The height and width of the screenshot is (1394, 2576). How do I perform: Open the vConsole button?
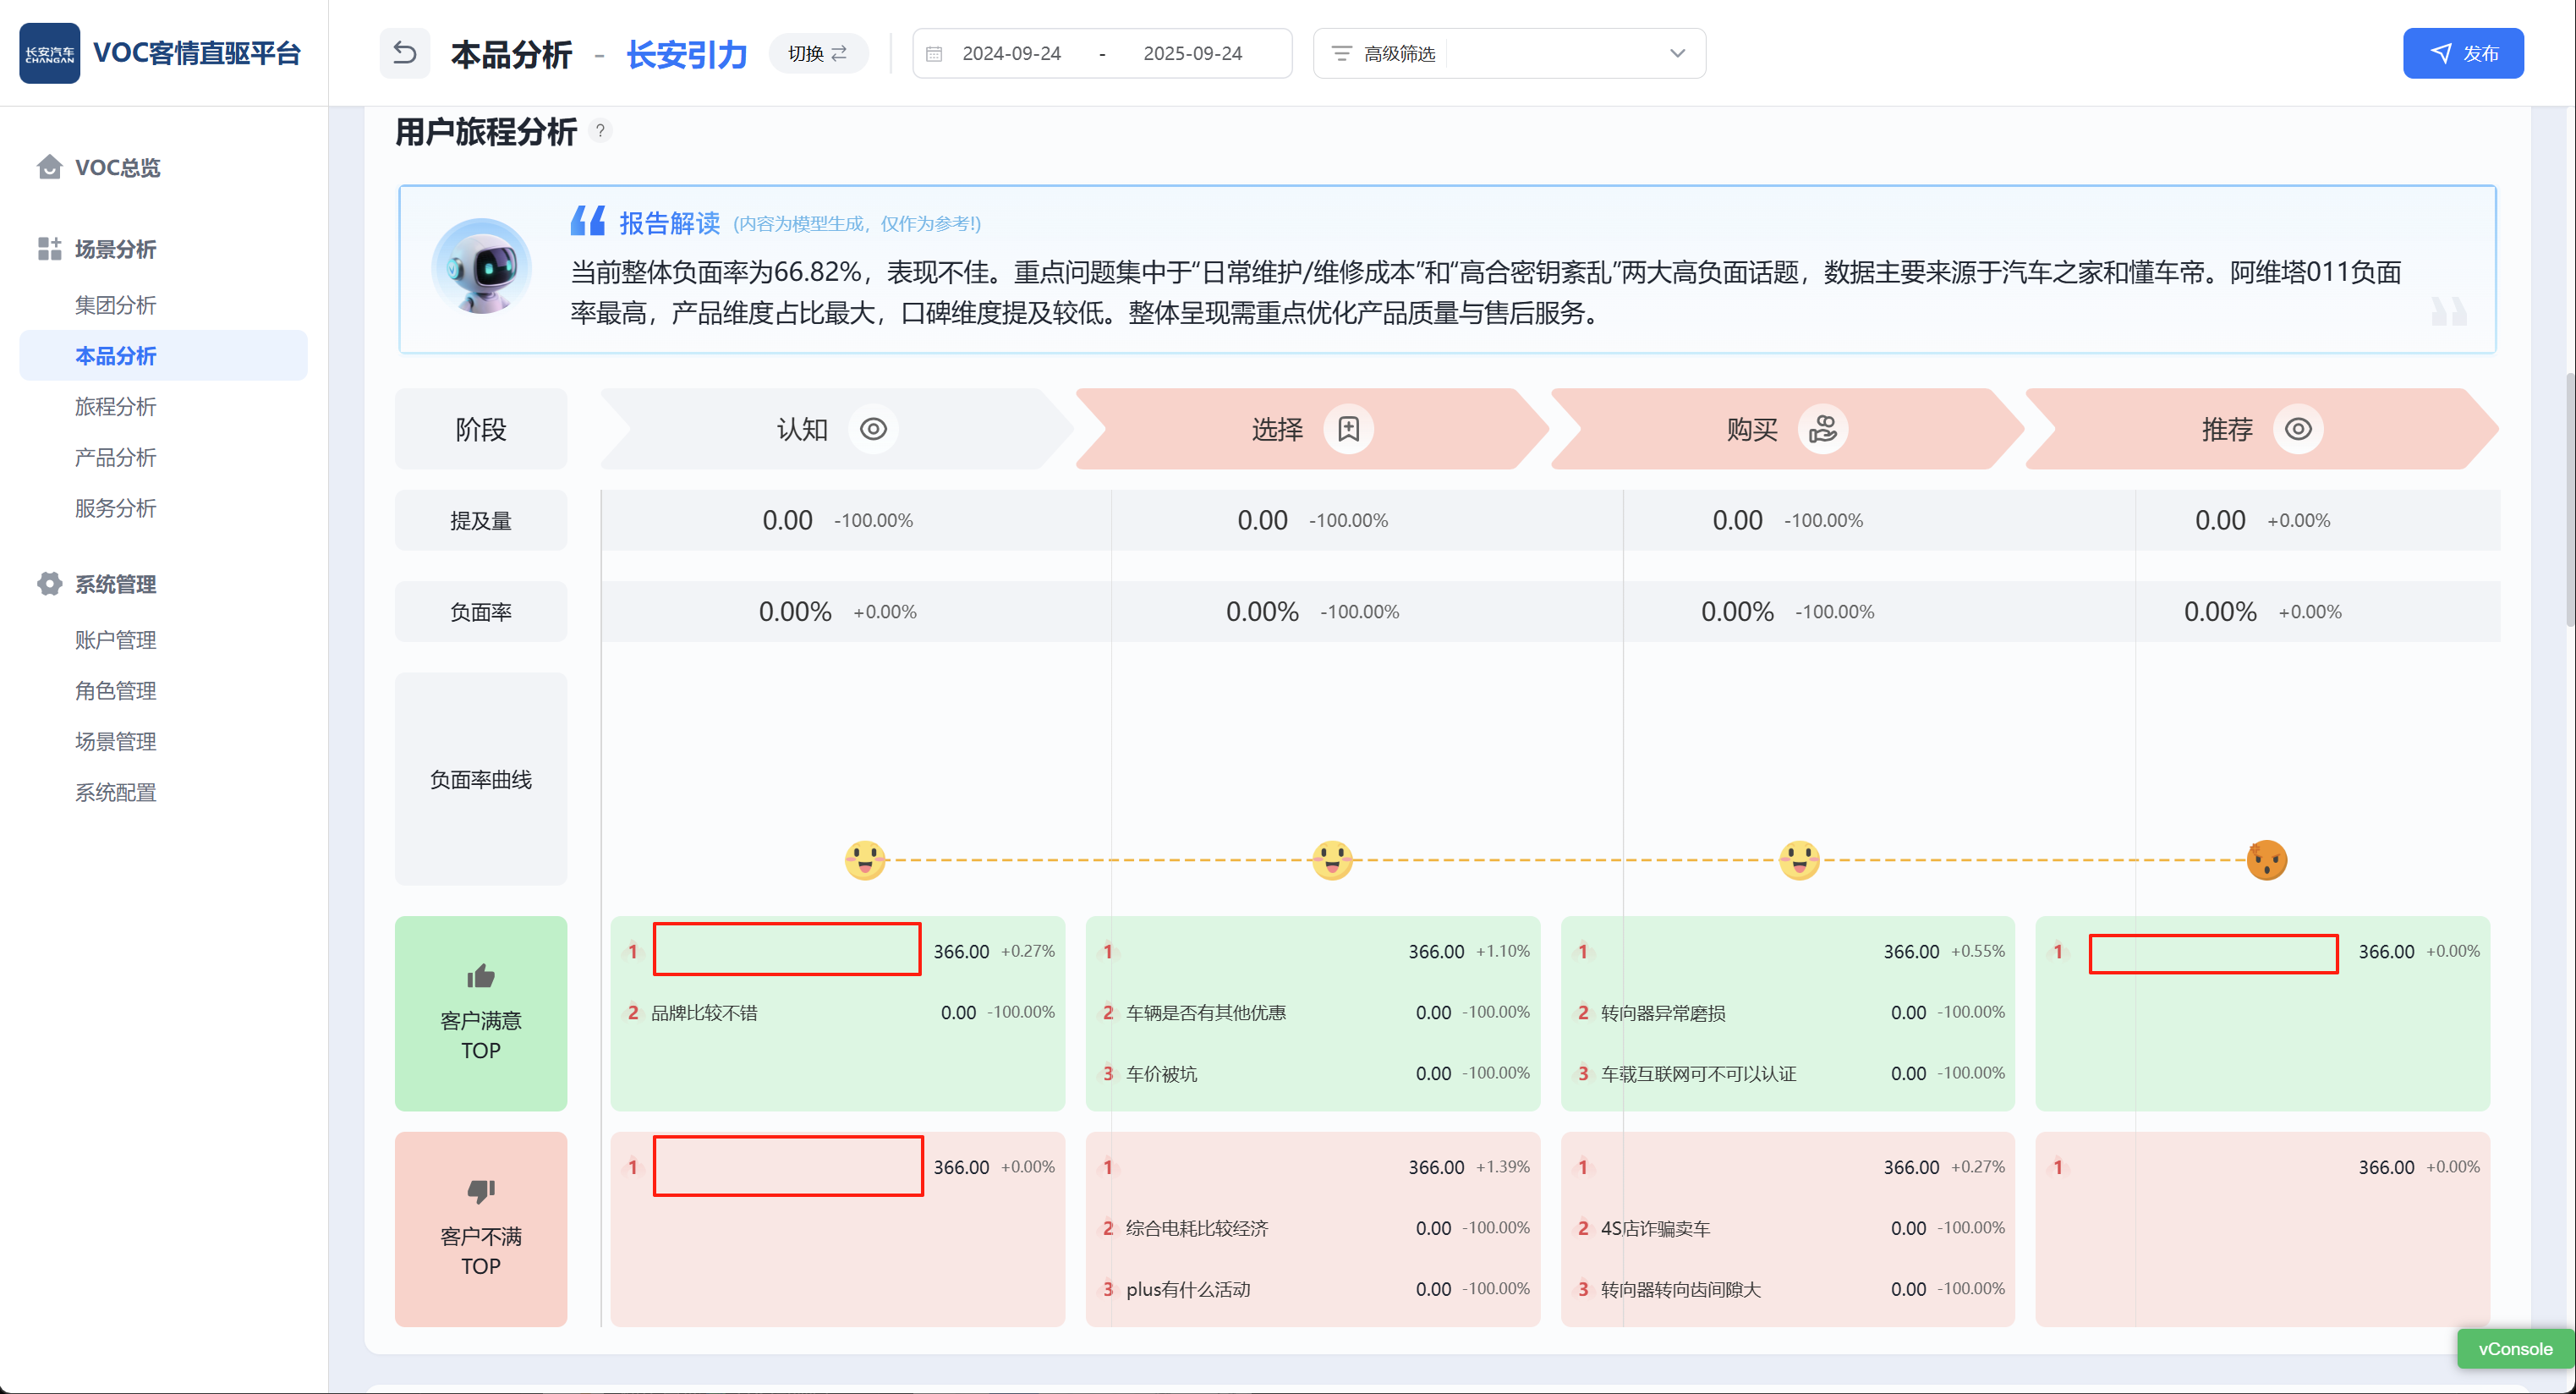coord(2514,1348)
